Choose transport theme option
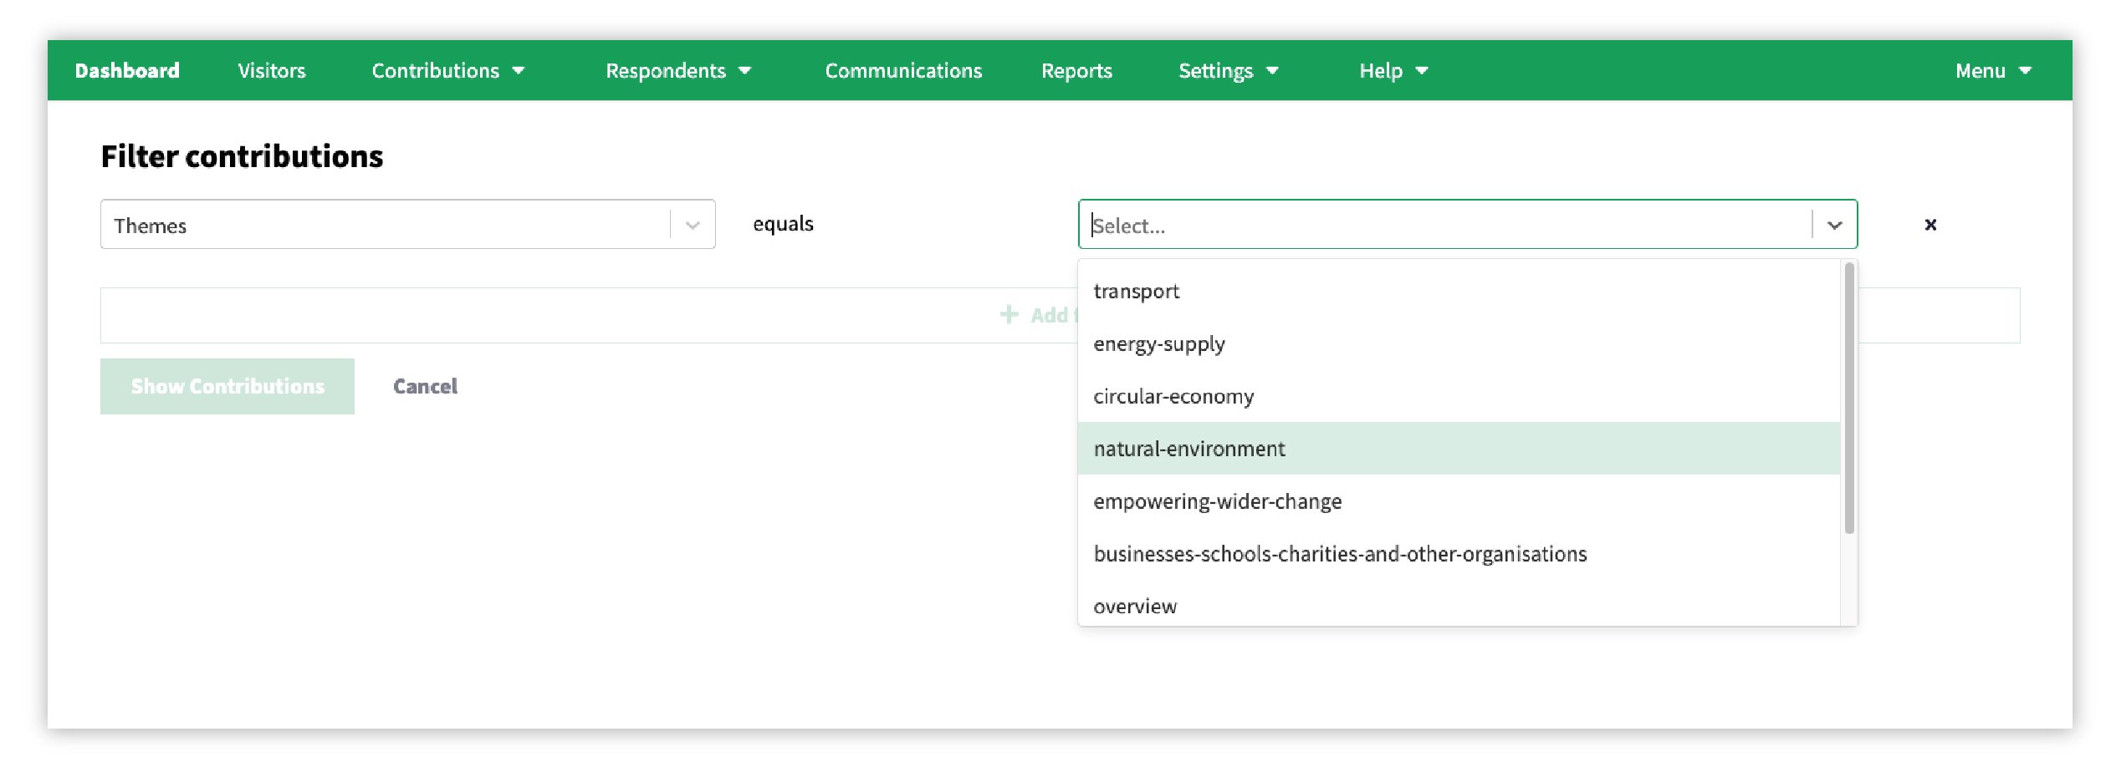Image resolution: width=2106 pixels, height=762 pixels. 1459,291
